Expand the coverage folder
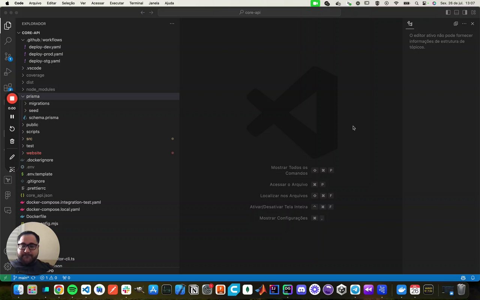The width and height of the screenshot is (480, 300). click(97, 75)
